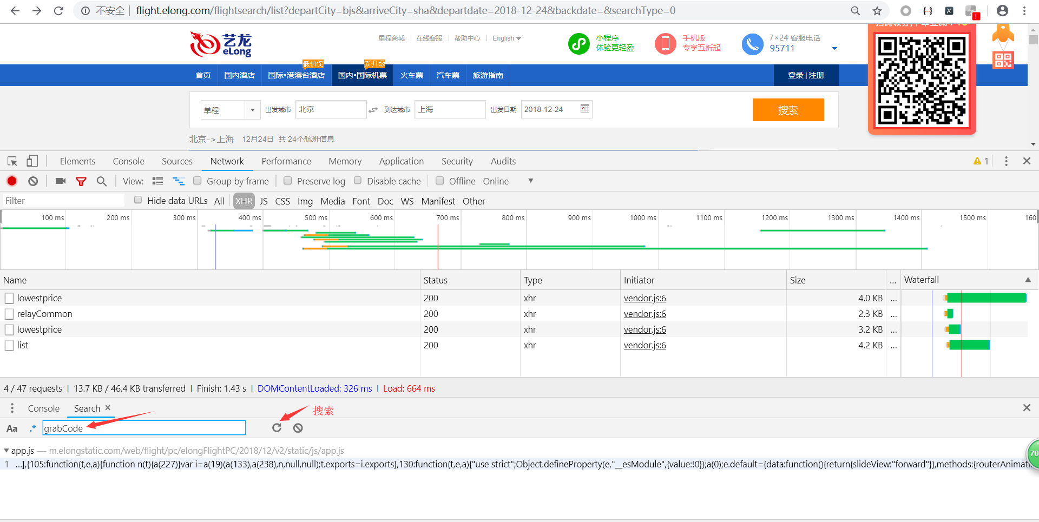Open the page vertical scrollbar down arrow

pos(1033,144)
